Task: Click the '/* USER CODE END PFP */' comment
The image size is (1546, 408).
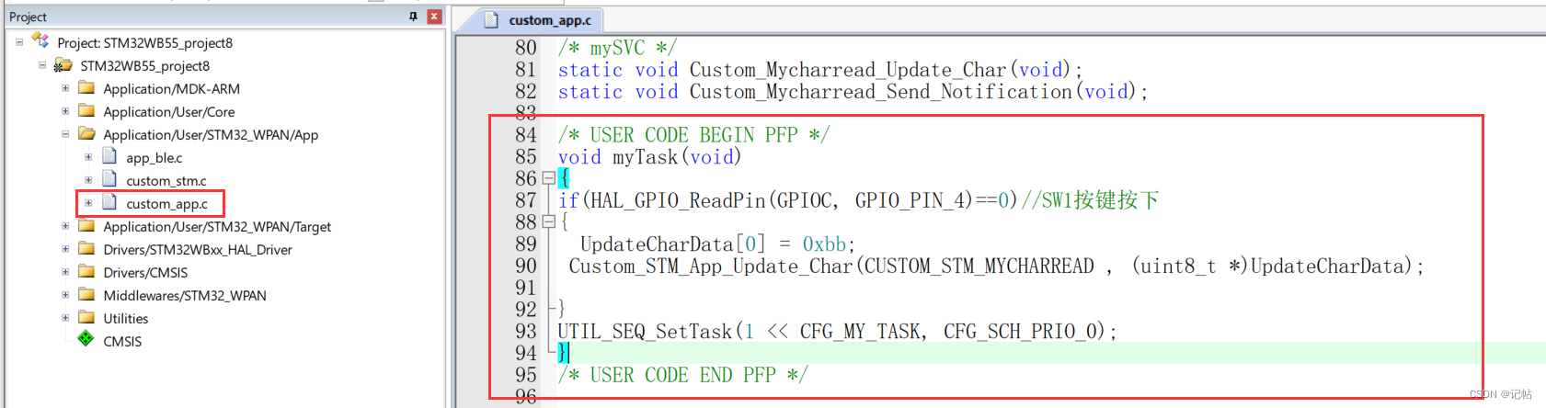Action: coord(682,375)
